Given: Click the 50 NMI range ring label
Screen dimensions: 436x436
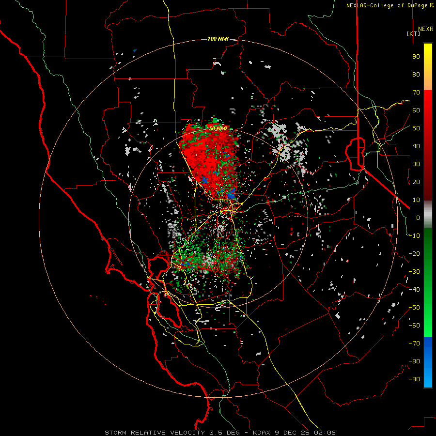Looking at the screenshot, I should click(x=218, y=128).
